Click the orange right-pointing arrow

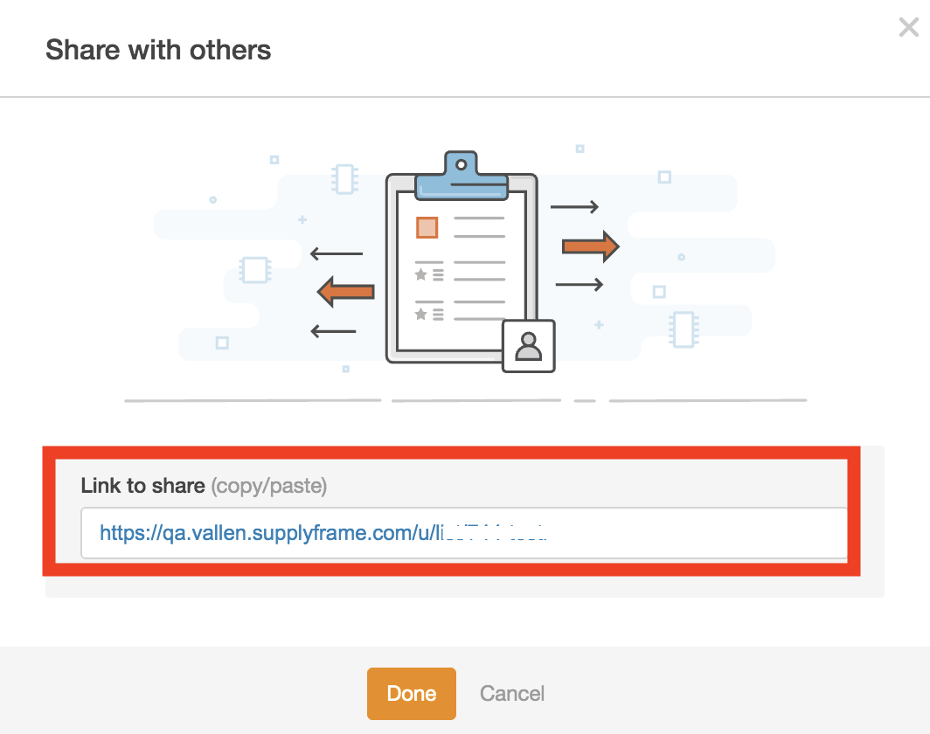click(590, 246)
